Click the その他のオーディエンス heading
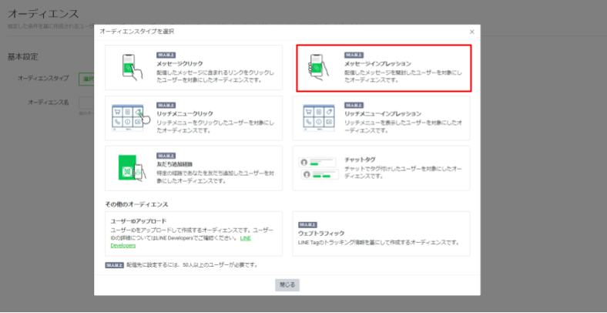 pyautogui.click(x=136, y=204)
